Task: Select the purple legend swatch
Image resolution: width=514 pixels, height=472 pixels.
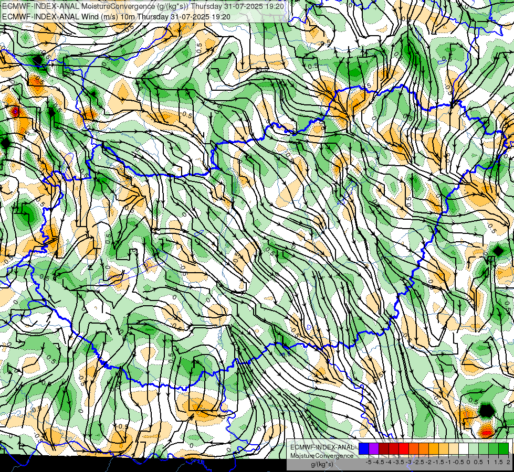Action: [x=374, y=448]
